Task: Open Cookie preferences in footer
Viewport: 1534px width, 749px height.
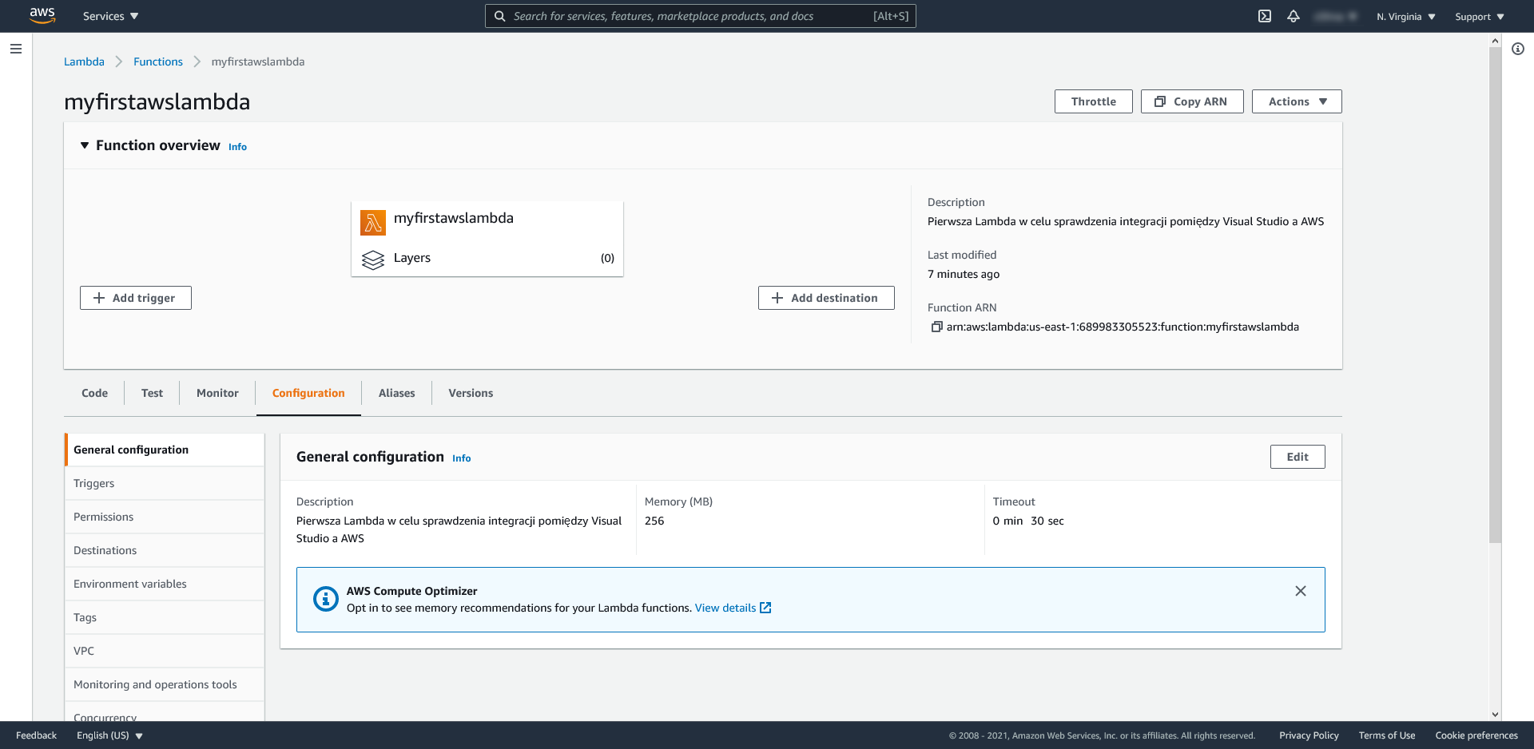Action: tap(1476, 735)
